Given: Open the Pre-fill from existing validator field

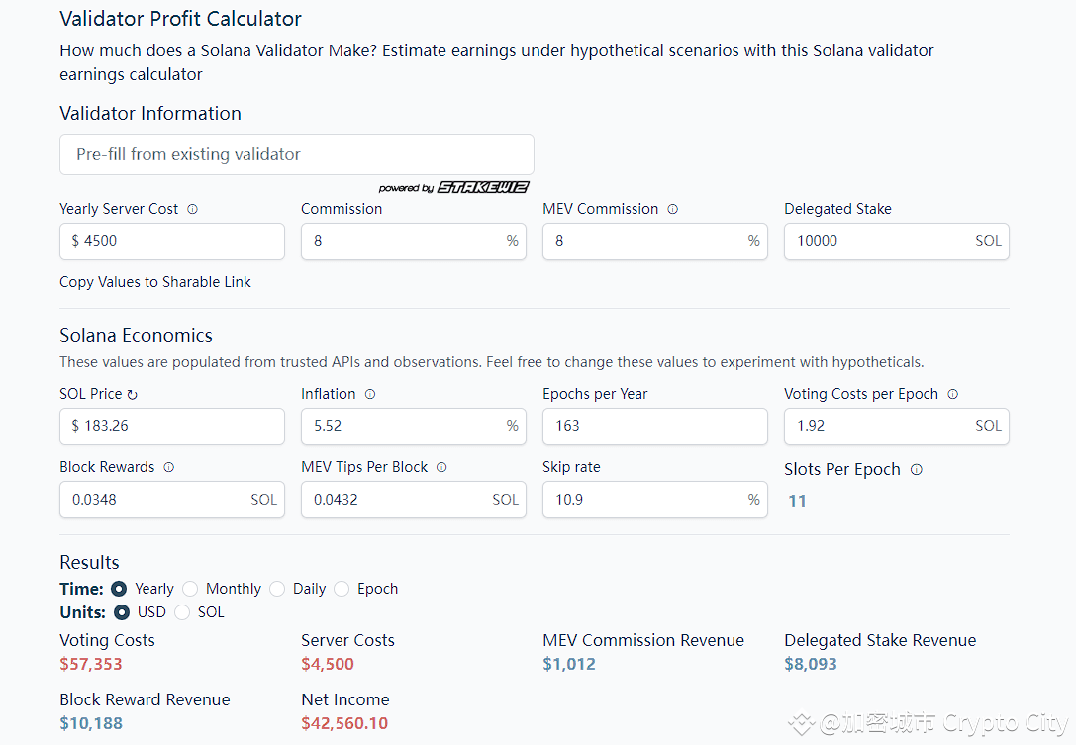Looking at the screenshot, I should pyautogui.click(x=296, y=154).
